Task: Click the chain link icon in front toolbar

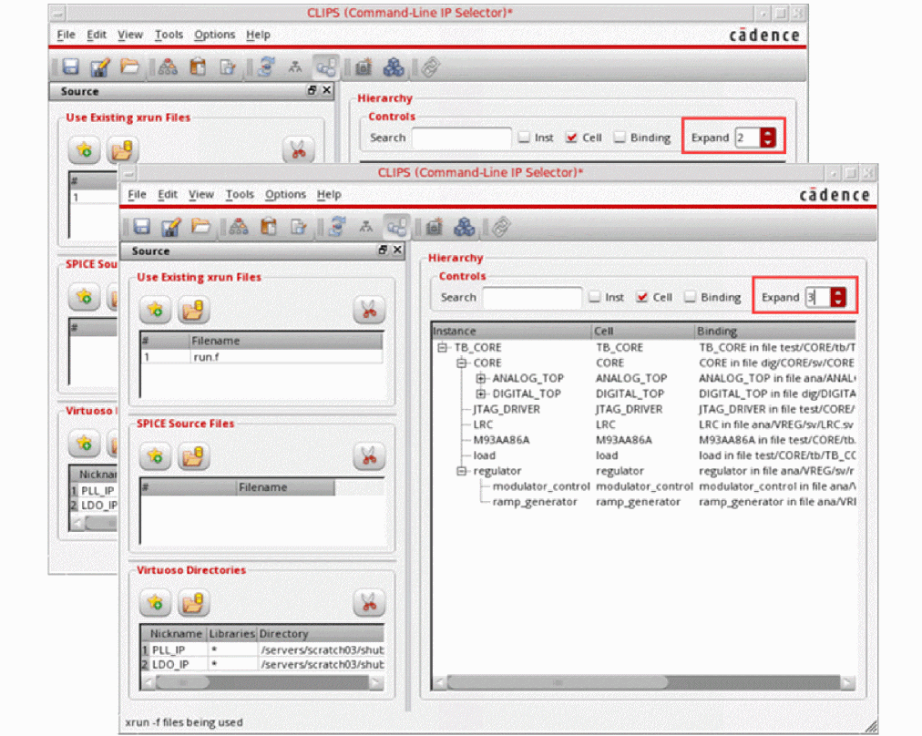Action: tap(501, 226)
